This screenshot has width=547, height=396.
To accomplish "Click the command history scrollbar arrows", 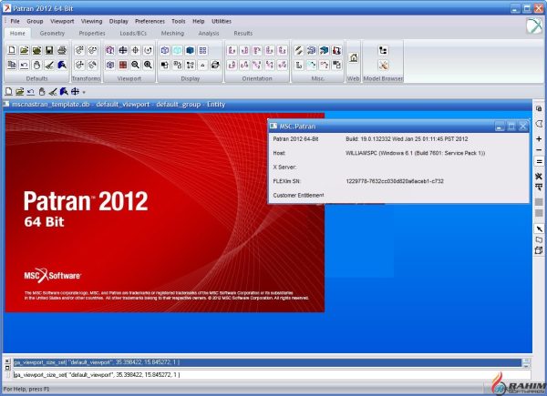I will [x=526, y=362].
